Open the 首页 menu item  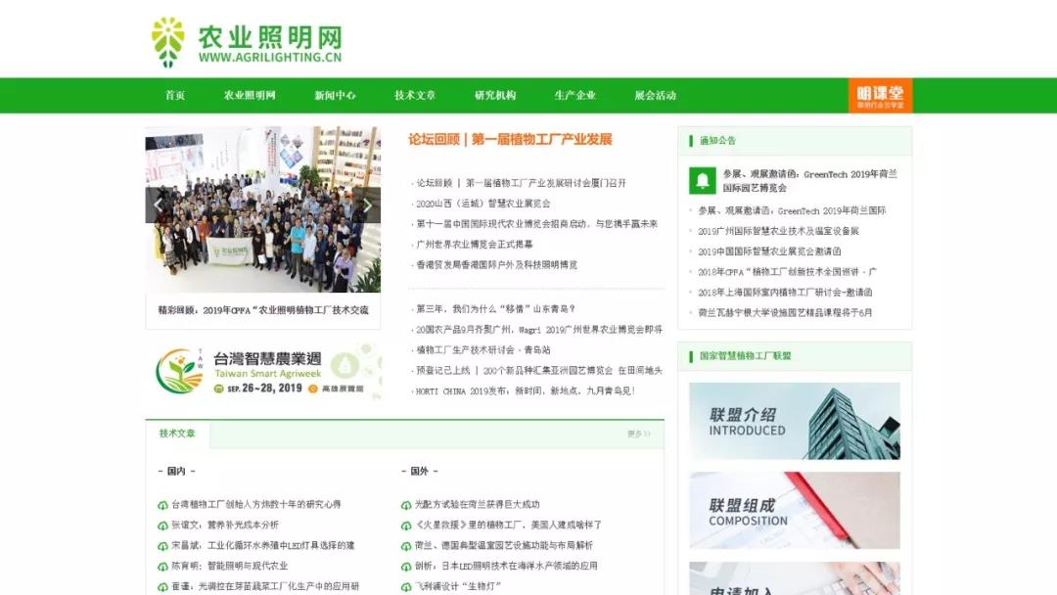[175, 95]
